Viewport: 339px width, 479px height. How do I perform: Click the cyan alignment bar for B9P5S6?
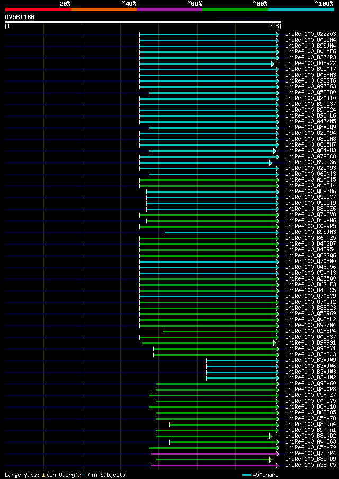click(x=204, y=162)
